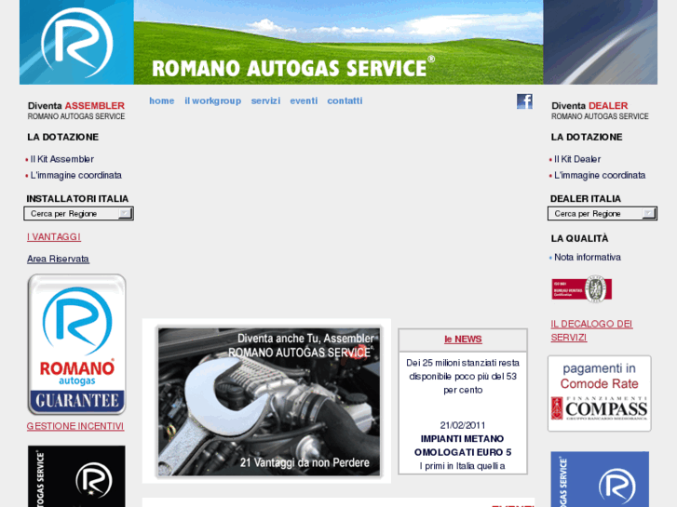The width and height of the screenshot is (677, 507).
Task: Open IL DECALOGO DEI SERVIZI link
Action: point(591,330)
